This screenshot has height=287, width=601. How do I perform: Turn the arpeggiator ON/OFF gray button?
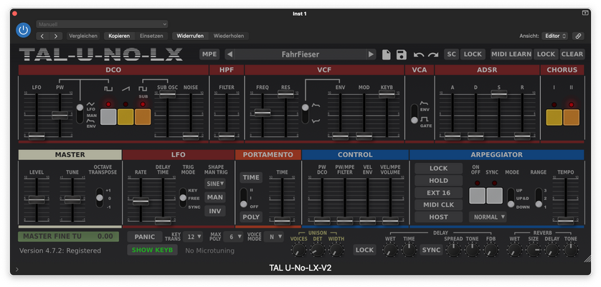[x=477, y=196]
